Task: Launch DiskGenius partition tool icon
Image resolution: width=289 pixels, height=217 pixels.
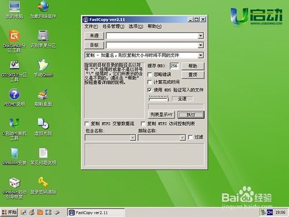Action: [x=14, y=41]
